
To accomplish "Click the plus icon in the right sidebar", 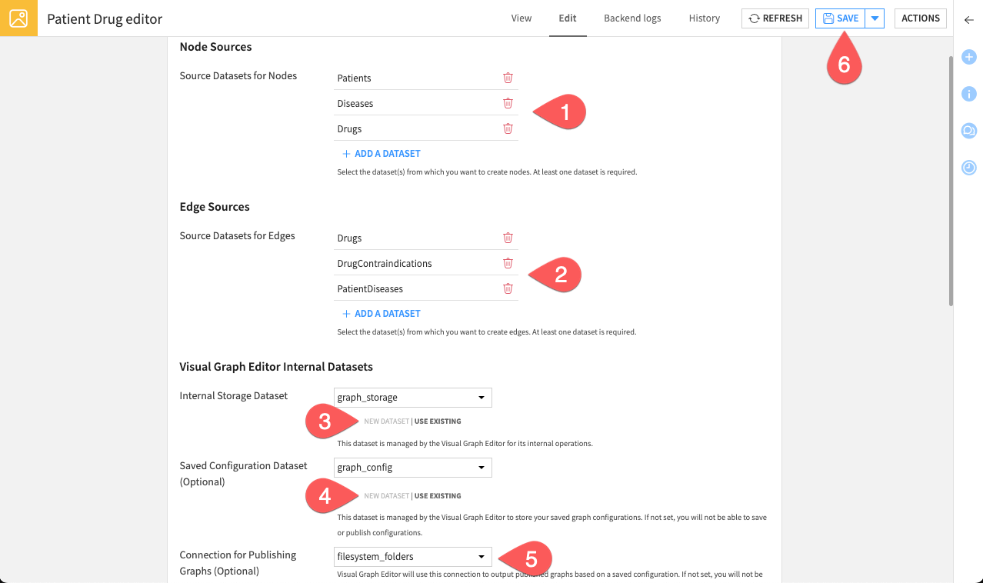I will [968, 57].
